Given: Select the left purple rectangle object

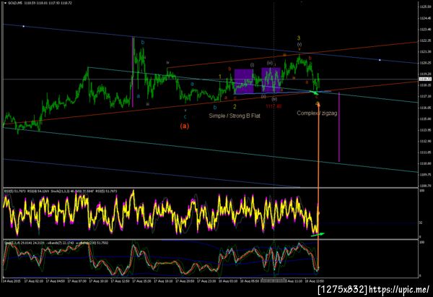Looking at the screenshot, I should [244, 81].
